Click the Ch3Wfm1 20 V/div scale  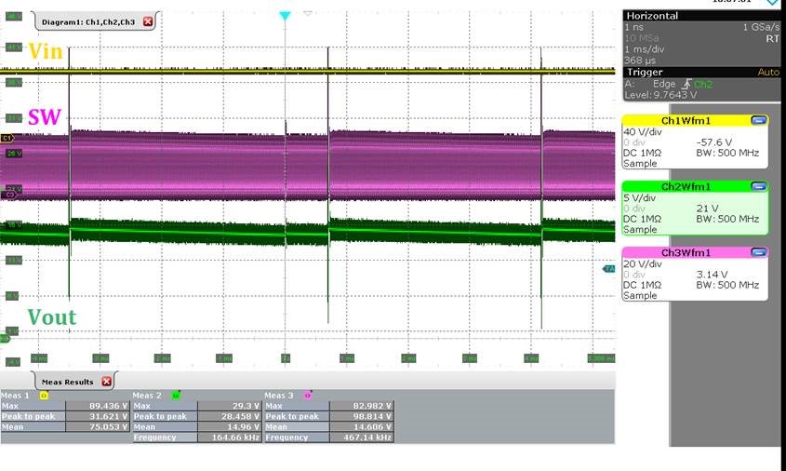(643, 263)
